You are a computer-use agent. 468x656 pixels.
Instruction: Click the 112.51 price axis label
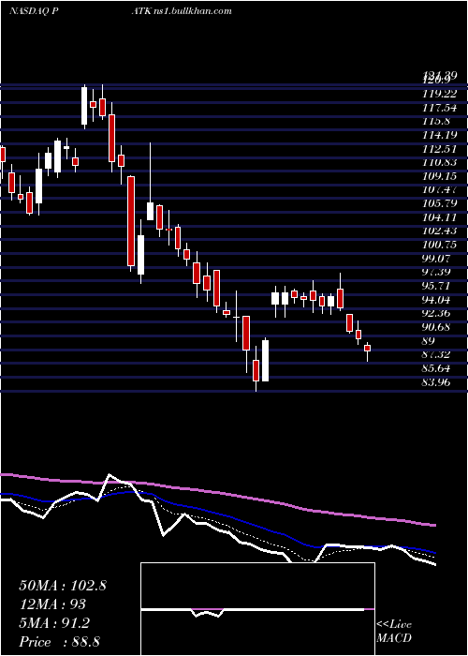point(439,148)
